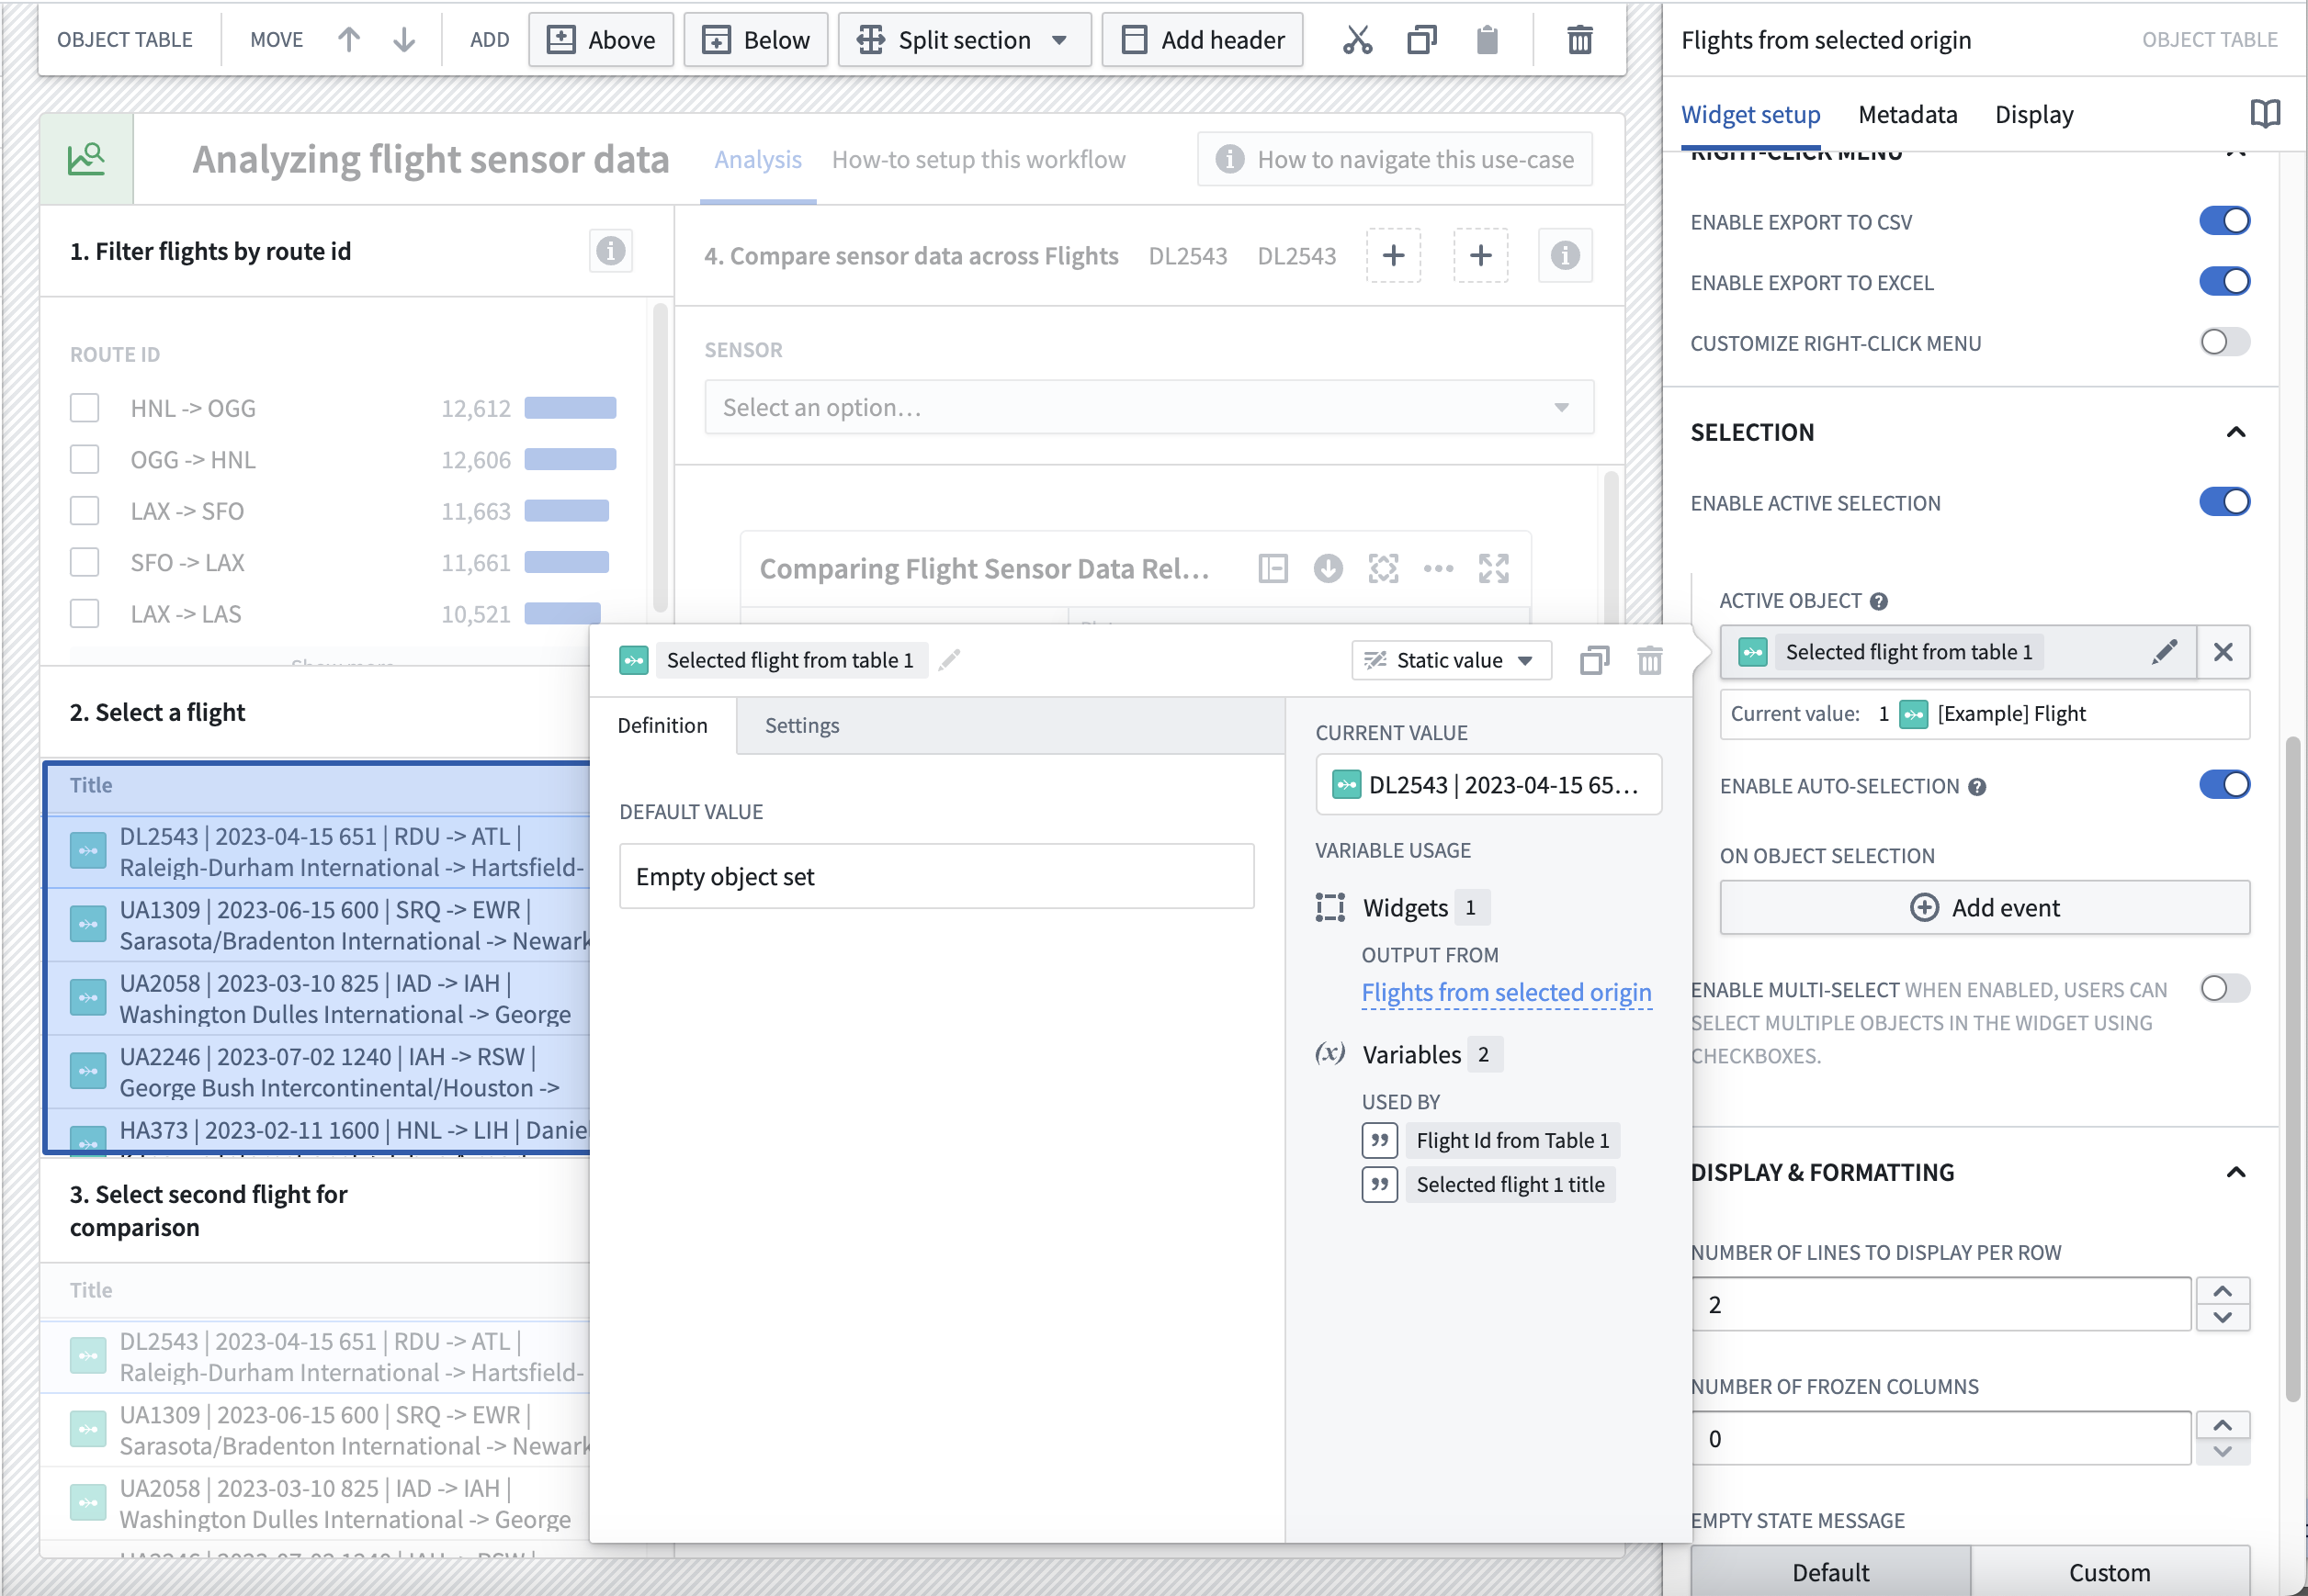The image size is (2308, 1596).
Task: Enable the multi-select toggle
Action: tap(2224, 989)
